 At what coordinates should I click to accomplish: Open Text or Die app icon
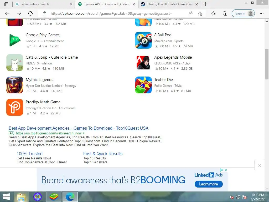pos(143,85)
